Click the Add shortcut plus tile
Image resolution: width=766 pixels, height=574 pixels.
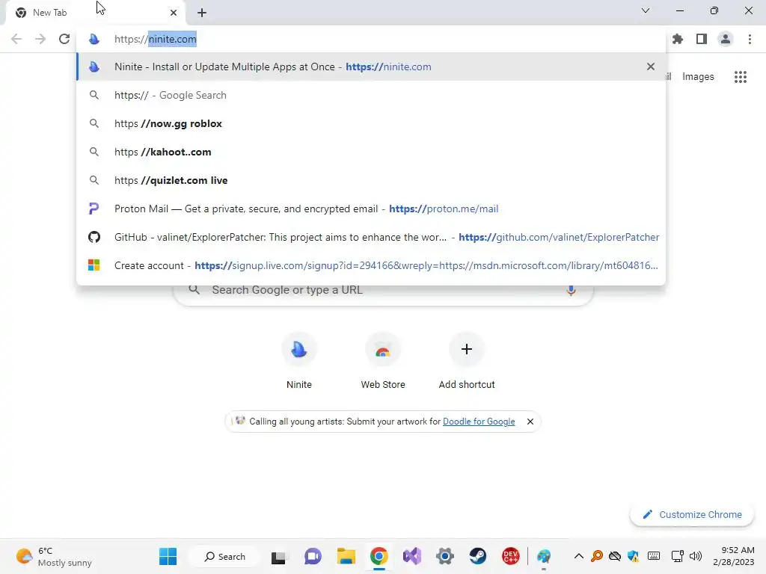coord(467,362)
